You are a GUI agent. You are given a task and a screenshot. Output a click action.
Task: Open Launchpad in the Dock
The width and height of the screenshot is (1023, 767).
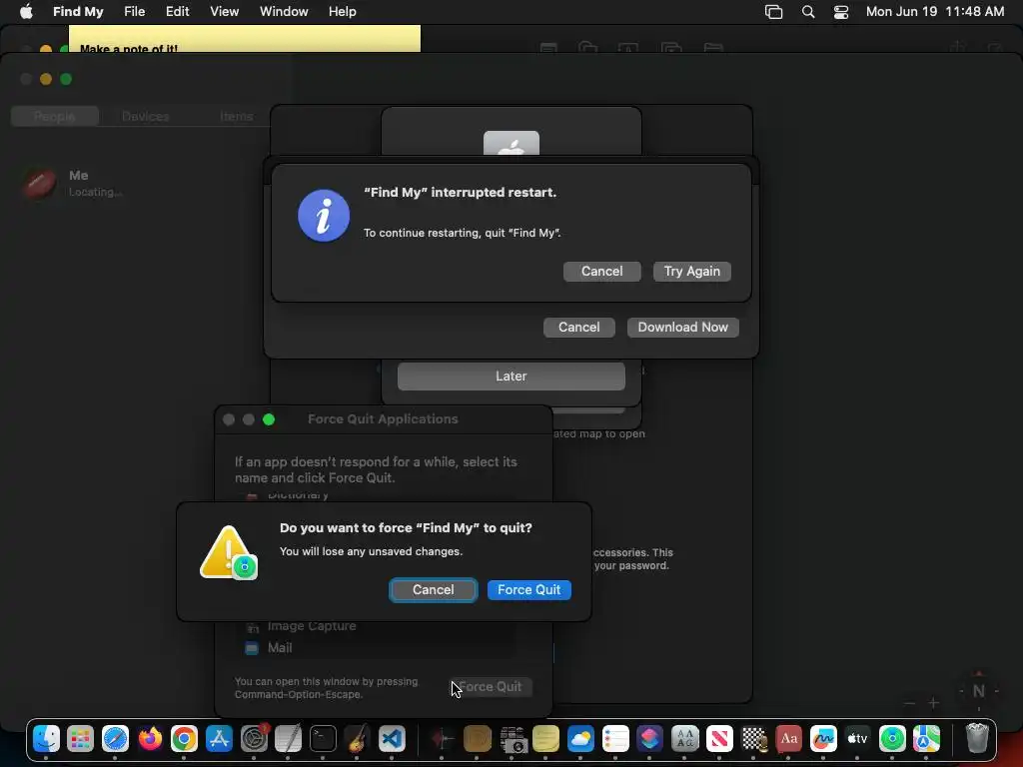[x=80, y=739]
